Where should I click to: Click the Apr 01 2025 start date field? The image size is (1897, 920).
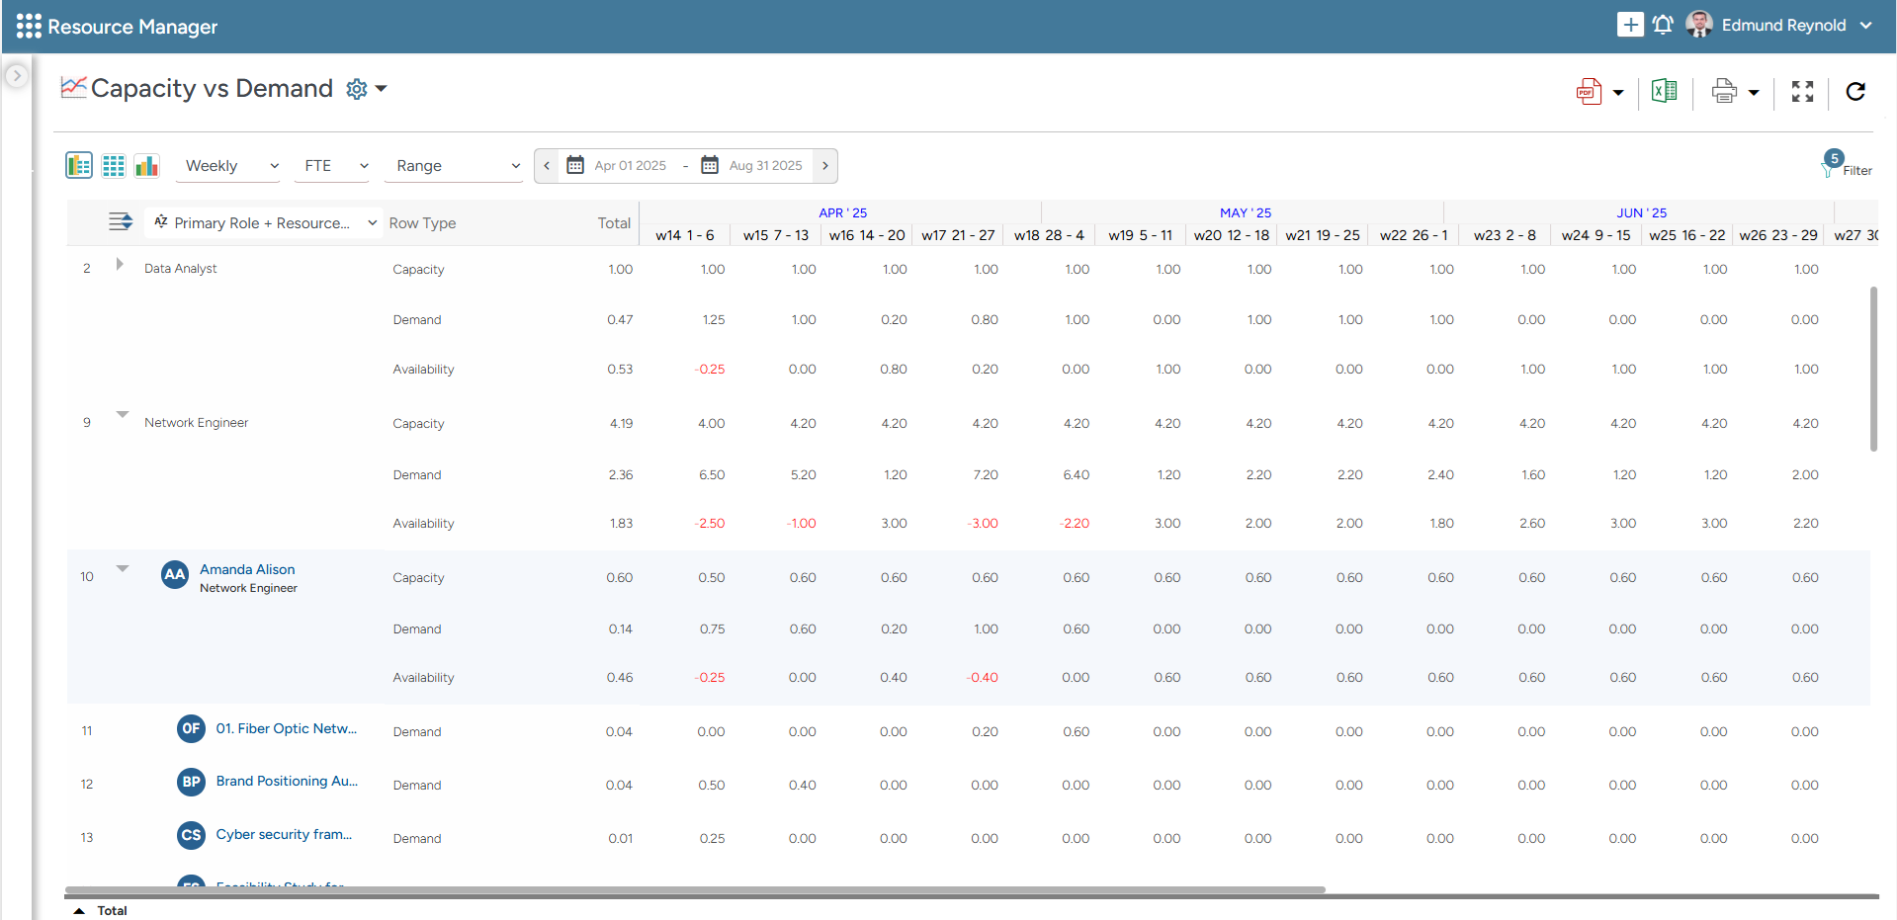coord(630,166)
